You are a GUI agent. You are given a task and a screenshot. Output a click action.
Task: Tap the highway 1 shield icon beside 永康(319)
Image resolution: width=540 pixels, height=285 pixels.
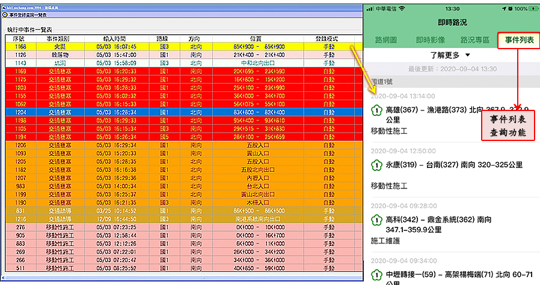click(377, 165)
